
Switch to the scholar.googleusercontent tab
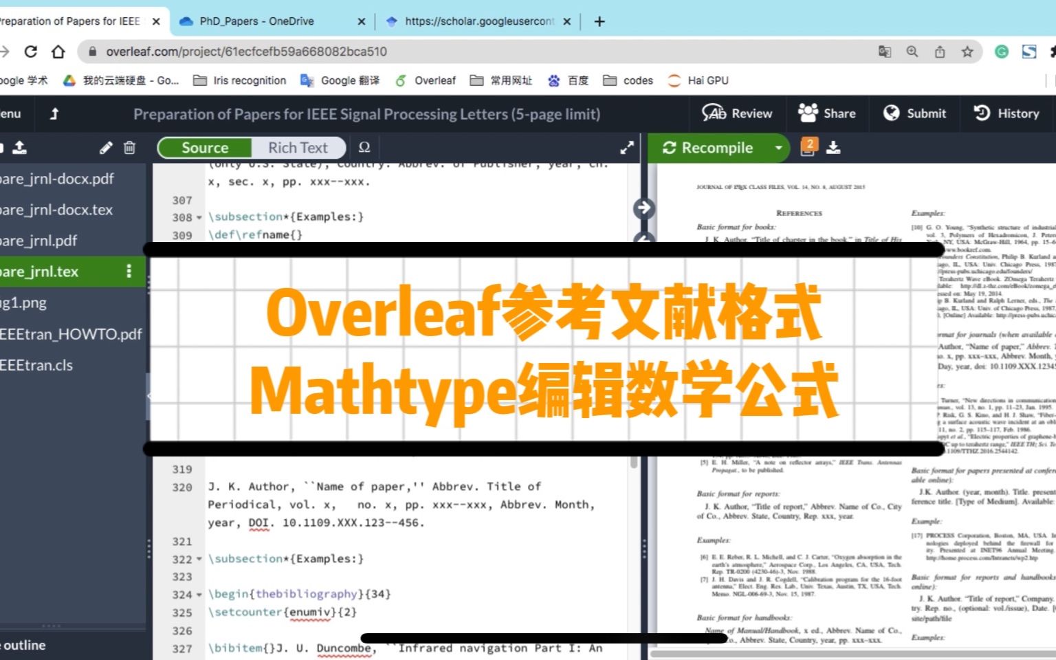pos(479,21)
